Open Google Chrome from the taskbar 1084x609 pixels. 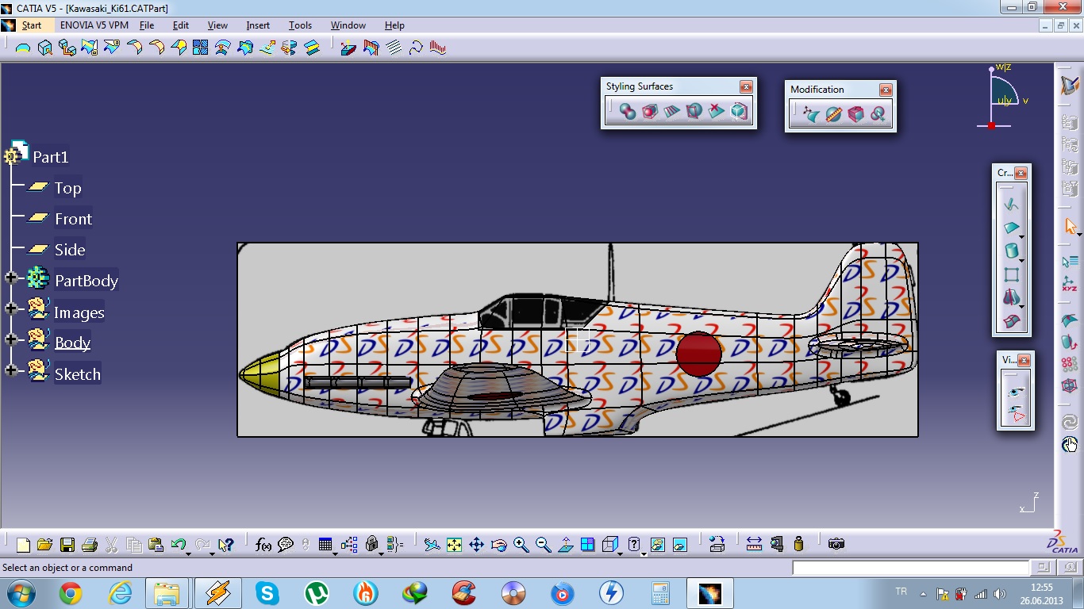click(x=71, y=593)
